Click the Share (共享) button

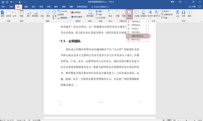192,7
